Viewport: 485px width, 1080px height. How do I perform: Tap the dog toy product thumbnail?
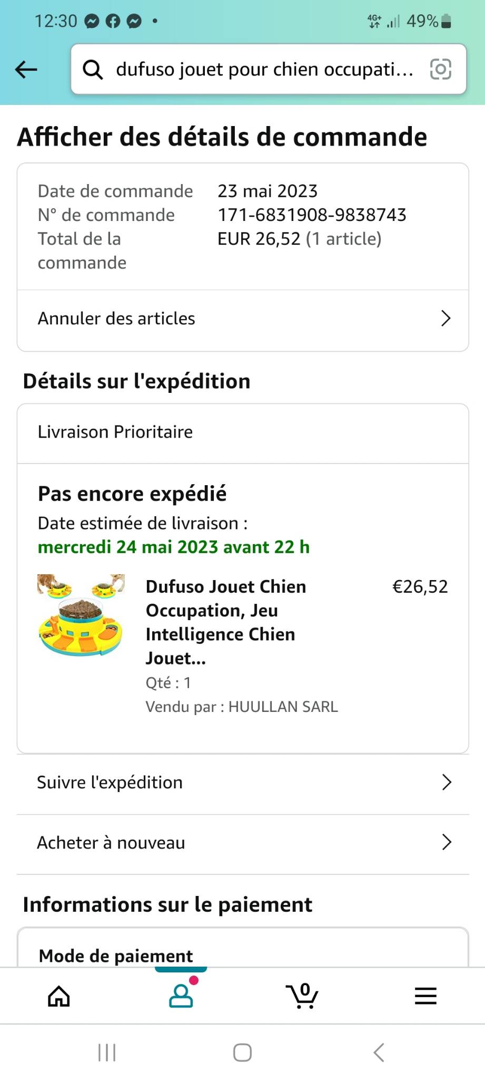(x=81, y=615)
